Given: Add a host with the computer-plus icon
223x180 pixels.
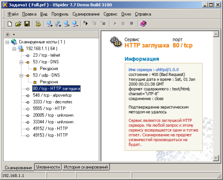Looking at the screenshot, I should 49,24.
